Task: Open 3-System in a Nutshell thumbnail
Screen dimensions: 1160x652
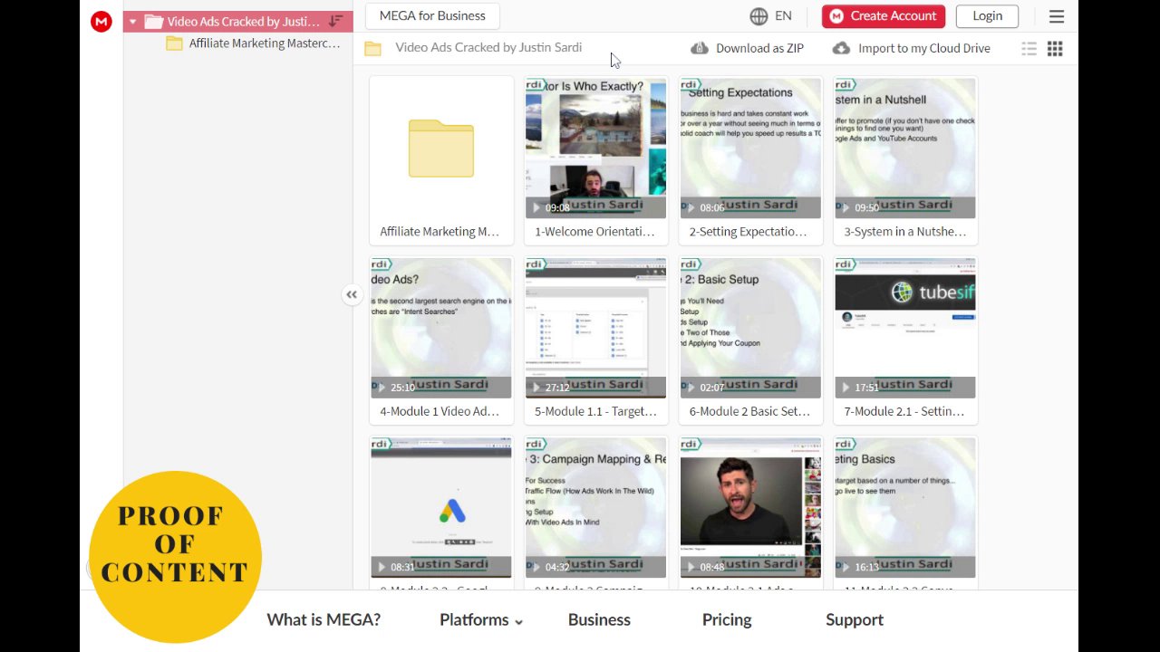Action: coord(905,149)
